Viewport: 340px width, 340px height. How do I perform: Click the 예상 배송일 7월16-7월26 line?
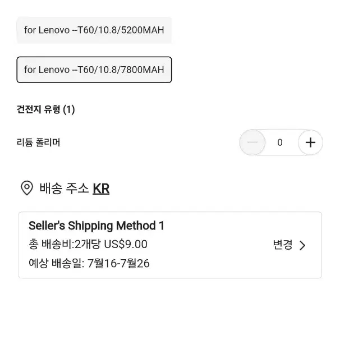coord(89,264)
